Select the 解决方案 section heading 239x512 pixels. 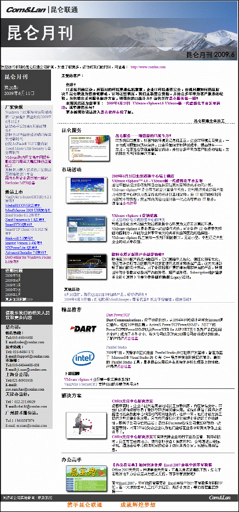[72, 396]
